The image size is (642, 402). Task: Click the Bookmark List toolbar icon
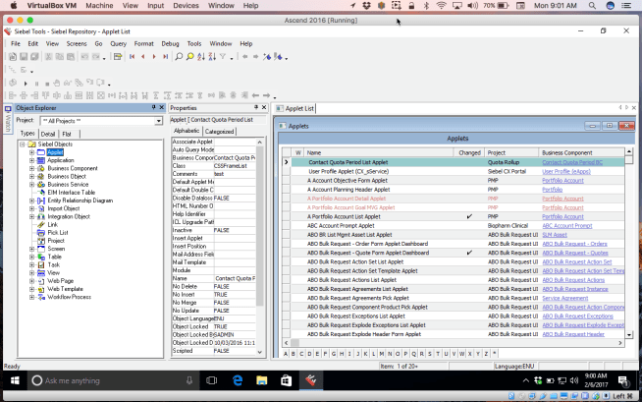(x=278, y=57)
